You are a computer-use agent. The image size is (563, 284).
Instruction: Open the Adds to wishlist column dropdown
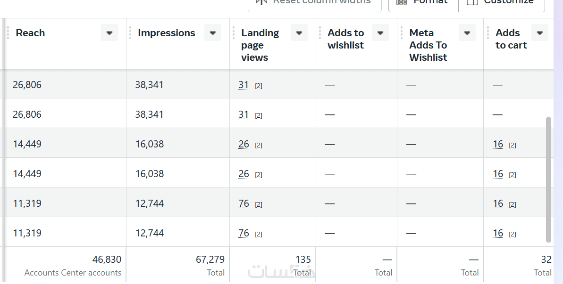click(380, 33)
